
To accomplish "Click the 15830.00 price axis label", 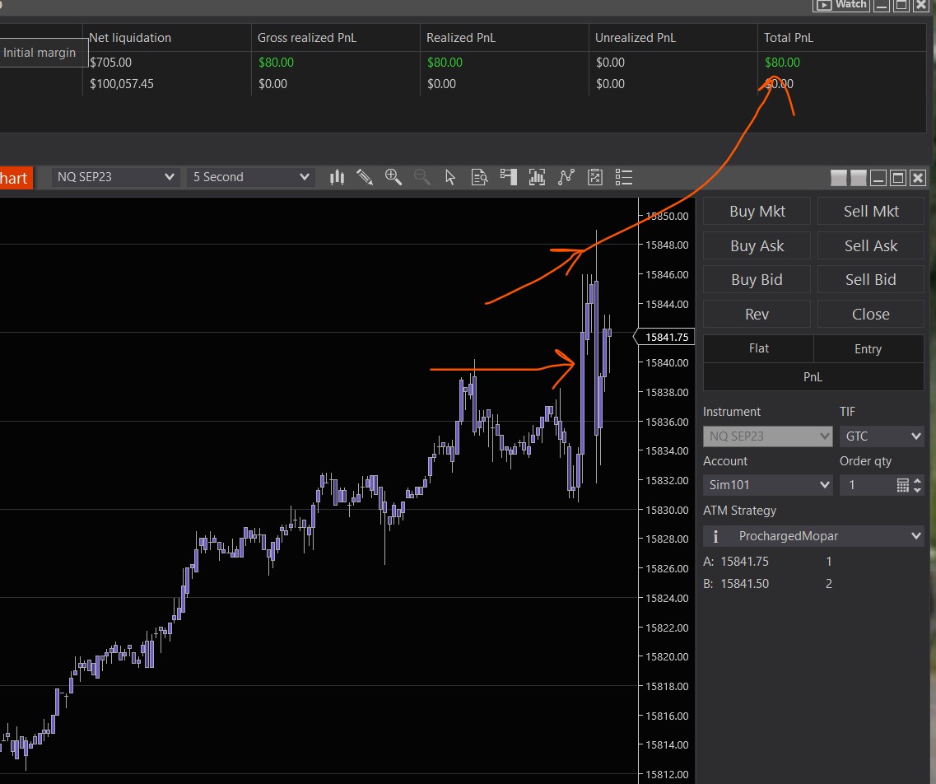I will pos(667,510).
